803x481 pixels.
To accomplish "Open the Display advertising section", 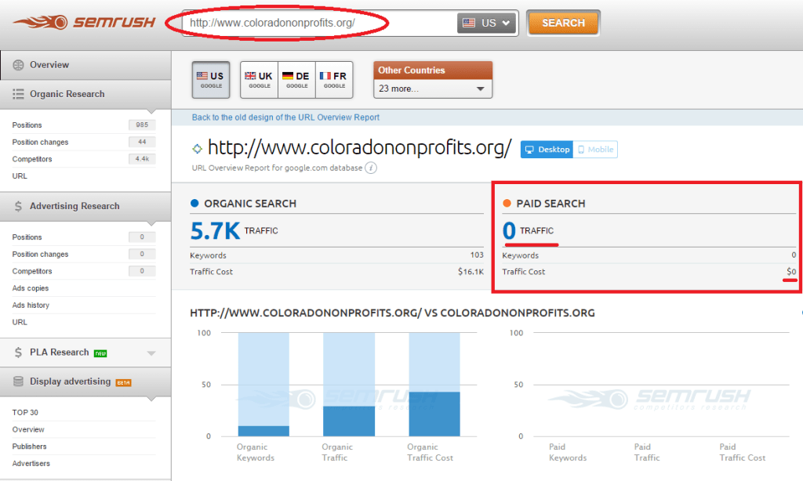I will tap(85, 382).
